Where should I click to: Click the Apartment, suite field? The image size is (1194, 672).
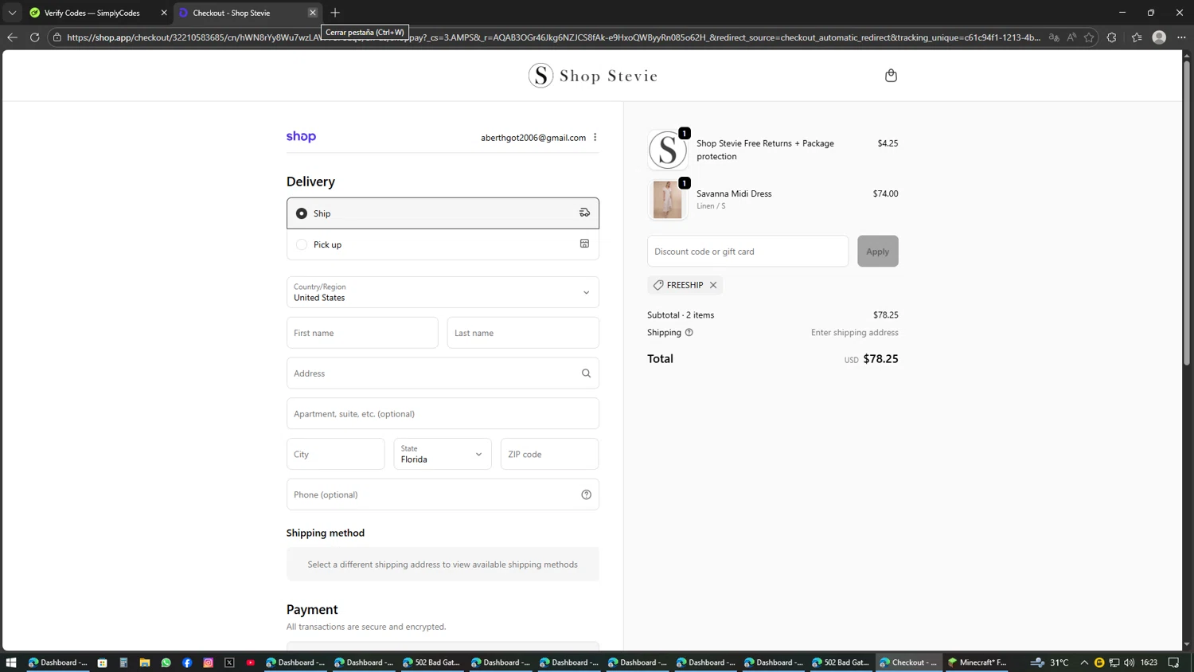[x=443, y=414]
